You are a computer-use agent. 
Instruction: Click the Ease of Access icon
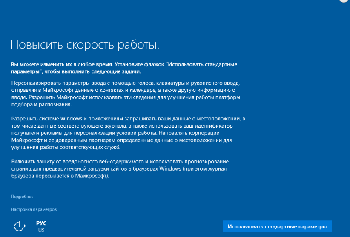[x=20, y=226]
